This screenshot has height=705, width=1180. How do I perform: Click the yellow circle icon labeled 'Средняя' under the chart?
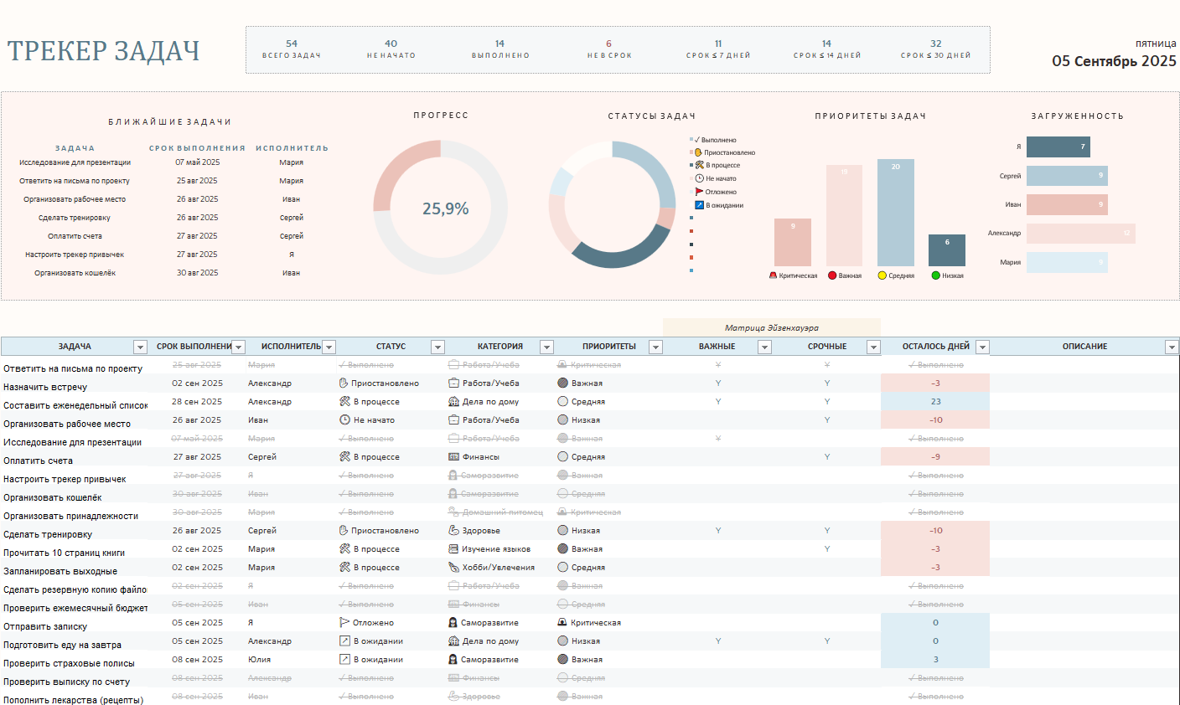coord(882,275)
